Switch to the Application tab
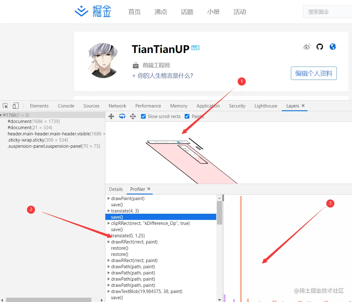Viewport: 352px width, 302px height. click(x=208, y=106)
